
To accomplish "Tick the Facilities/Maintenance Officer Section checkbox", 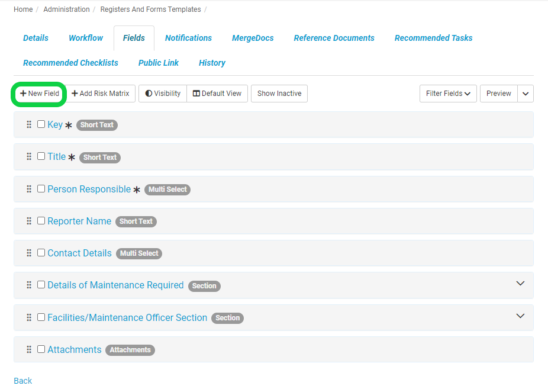I will tap(41, 317).
